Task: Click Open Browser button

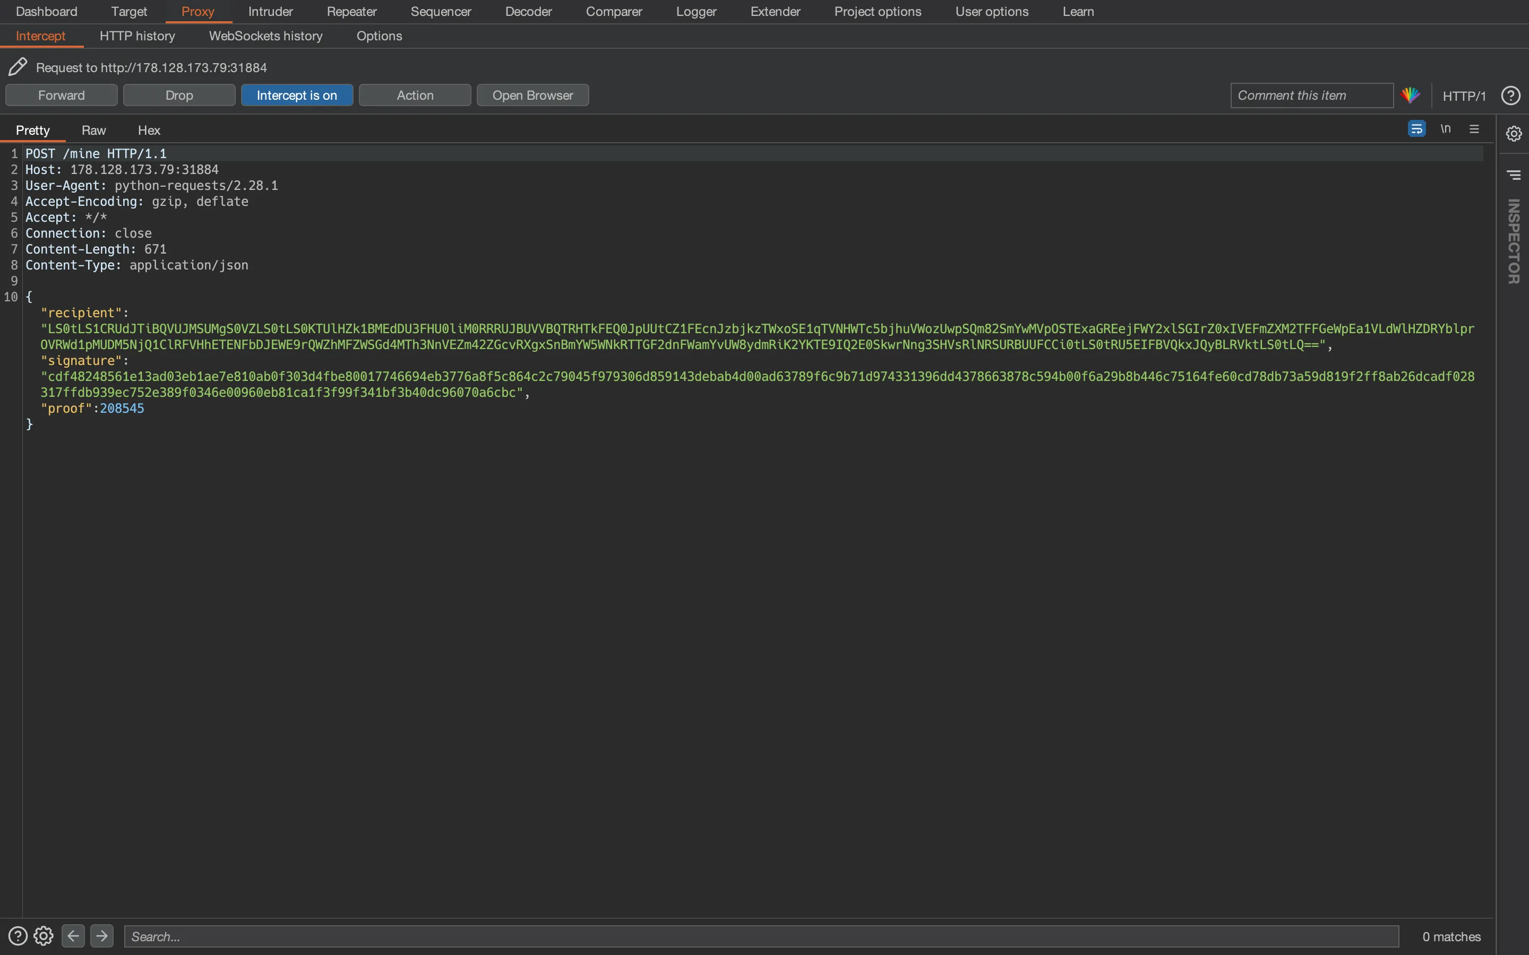Action: pyautogui.click(x=532, y=95)
